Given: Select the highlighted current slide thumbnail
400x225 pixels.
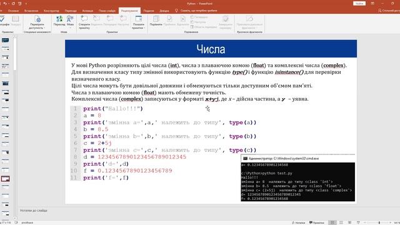Looking at the screenshot, I should pyautogui.click(x=6, y=179).
